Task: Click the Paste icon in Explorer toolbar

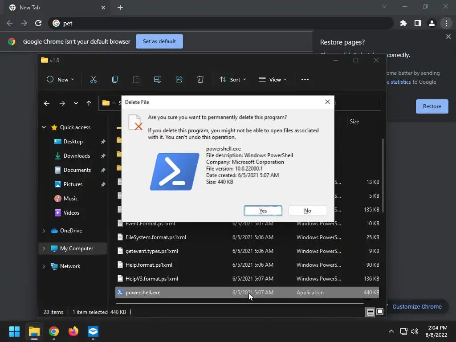Action: click(136, 79)
